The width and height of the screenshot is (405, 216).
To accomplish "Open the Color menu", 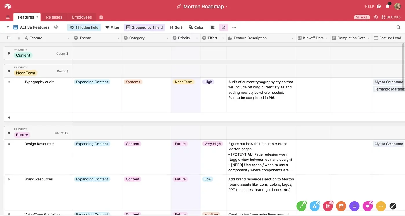I will pos(196,27).
